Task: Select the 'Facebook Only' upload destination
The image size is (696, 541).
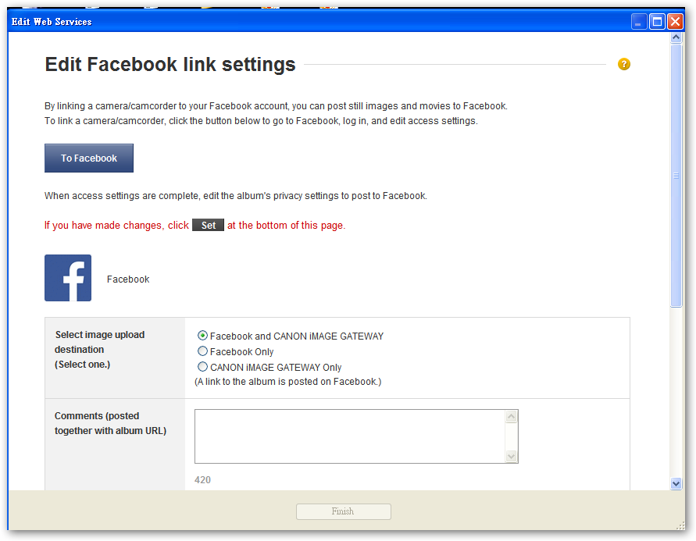Action: click(x=202, y=351)
